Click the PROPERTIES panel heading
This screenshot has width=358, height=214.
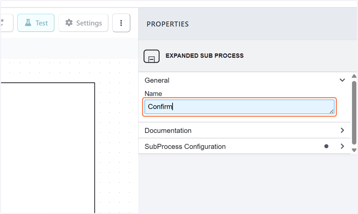coord(168,24)
